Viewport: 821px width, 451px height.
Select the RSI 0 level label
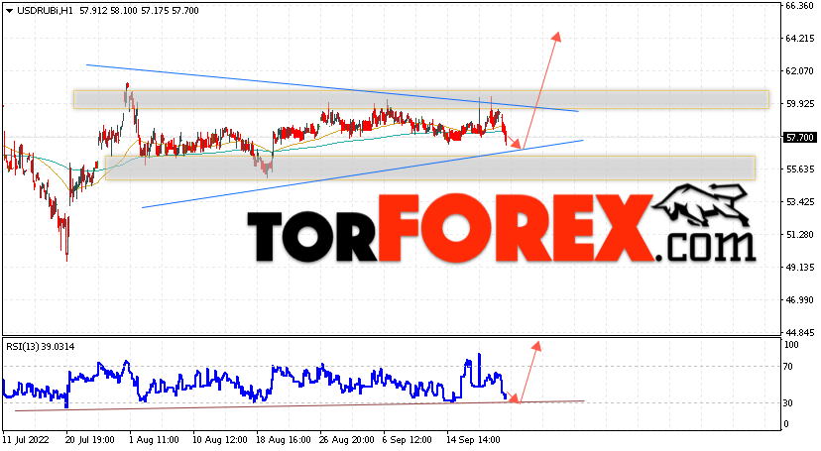(x=786, y=424)
